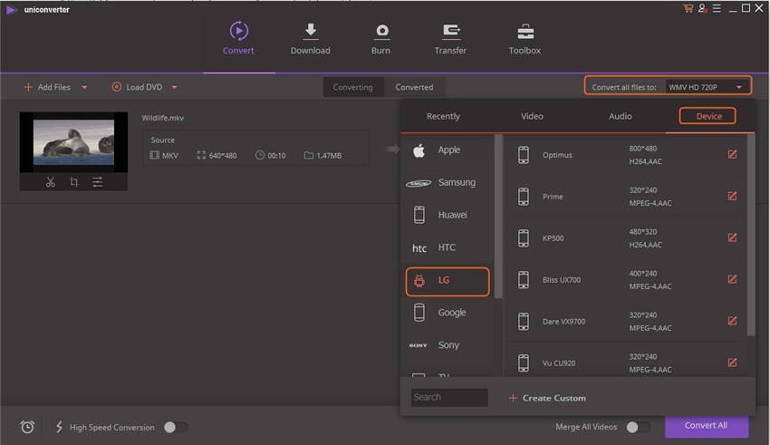The height and width of the screenshot is (445, 770).
Task: Choose the Dare VX9700 preset
Action: [x=627, y=322]
